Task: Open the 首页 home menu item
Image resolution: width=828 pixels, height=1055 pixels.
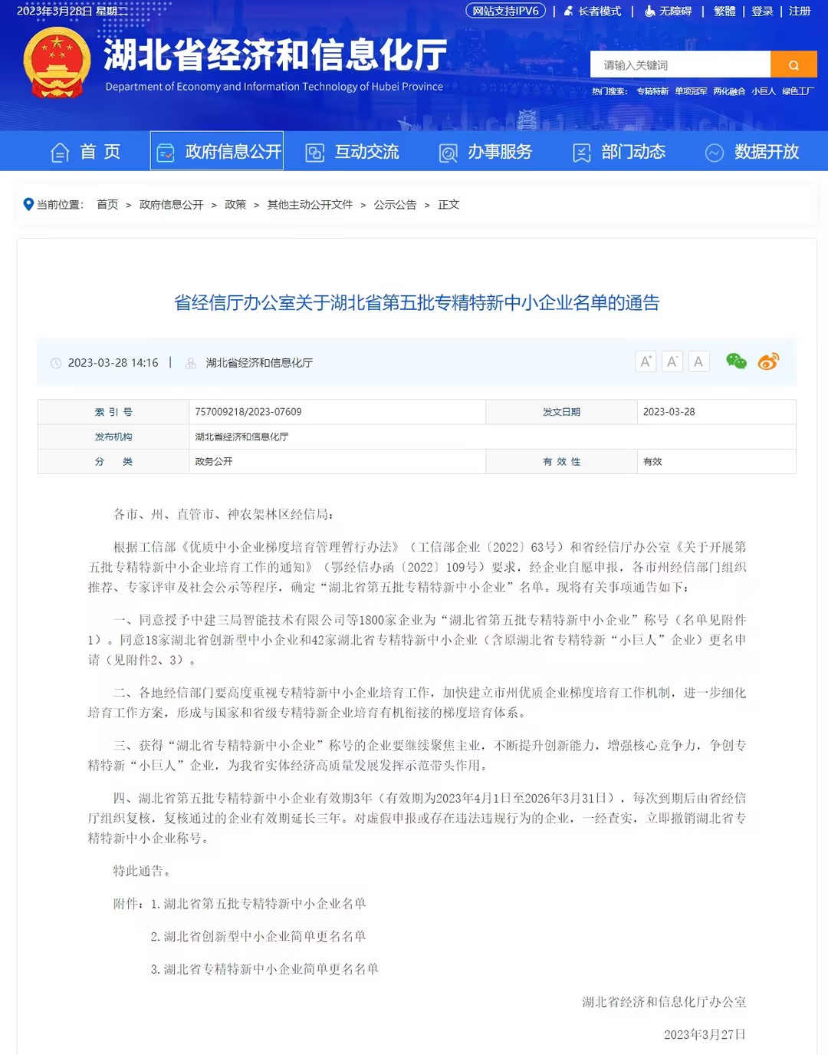Action: [x=86, y=152]
